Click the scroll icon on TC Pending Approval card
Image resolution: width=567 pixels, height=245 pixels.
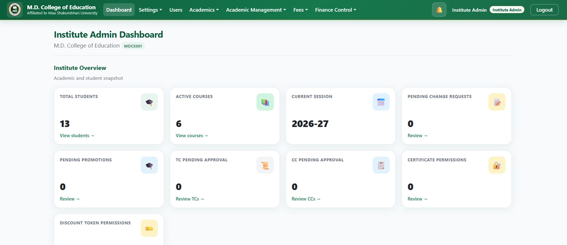tap(265, 166)
